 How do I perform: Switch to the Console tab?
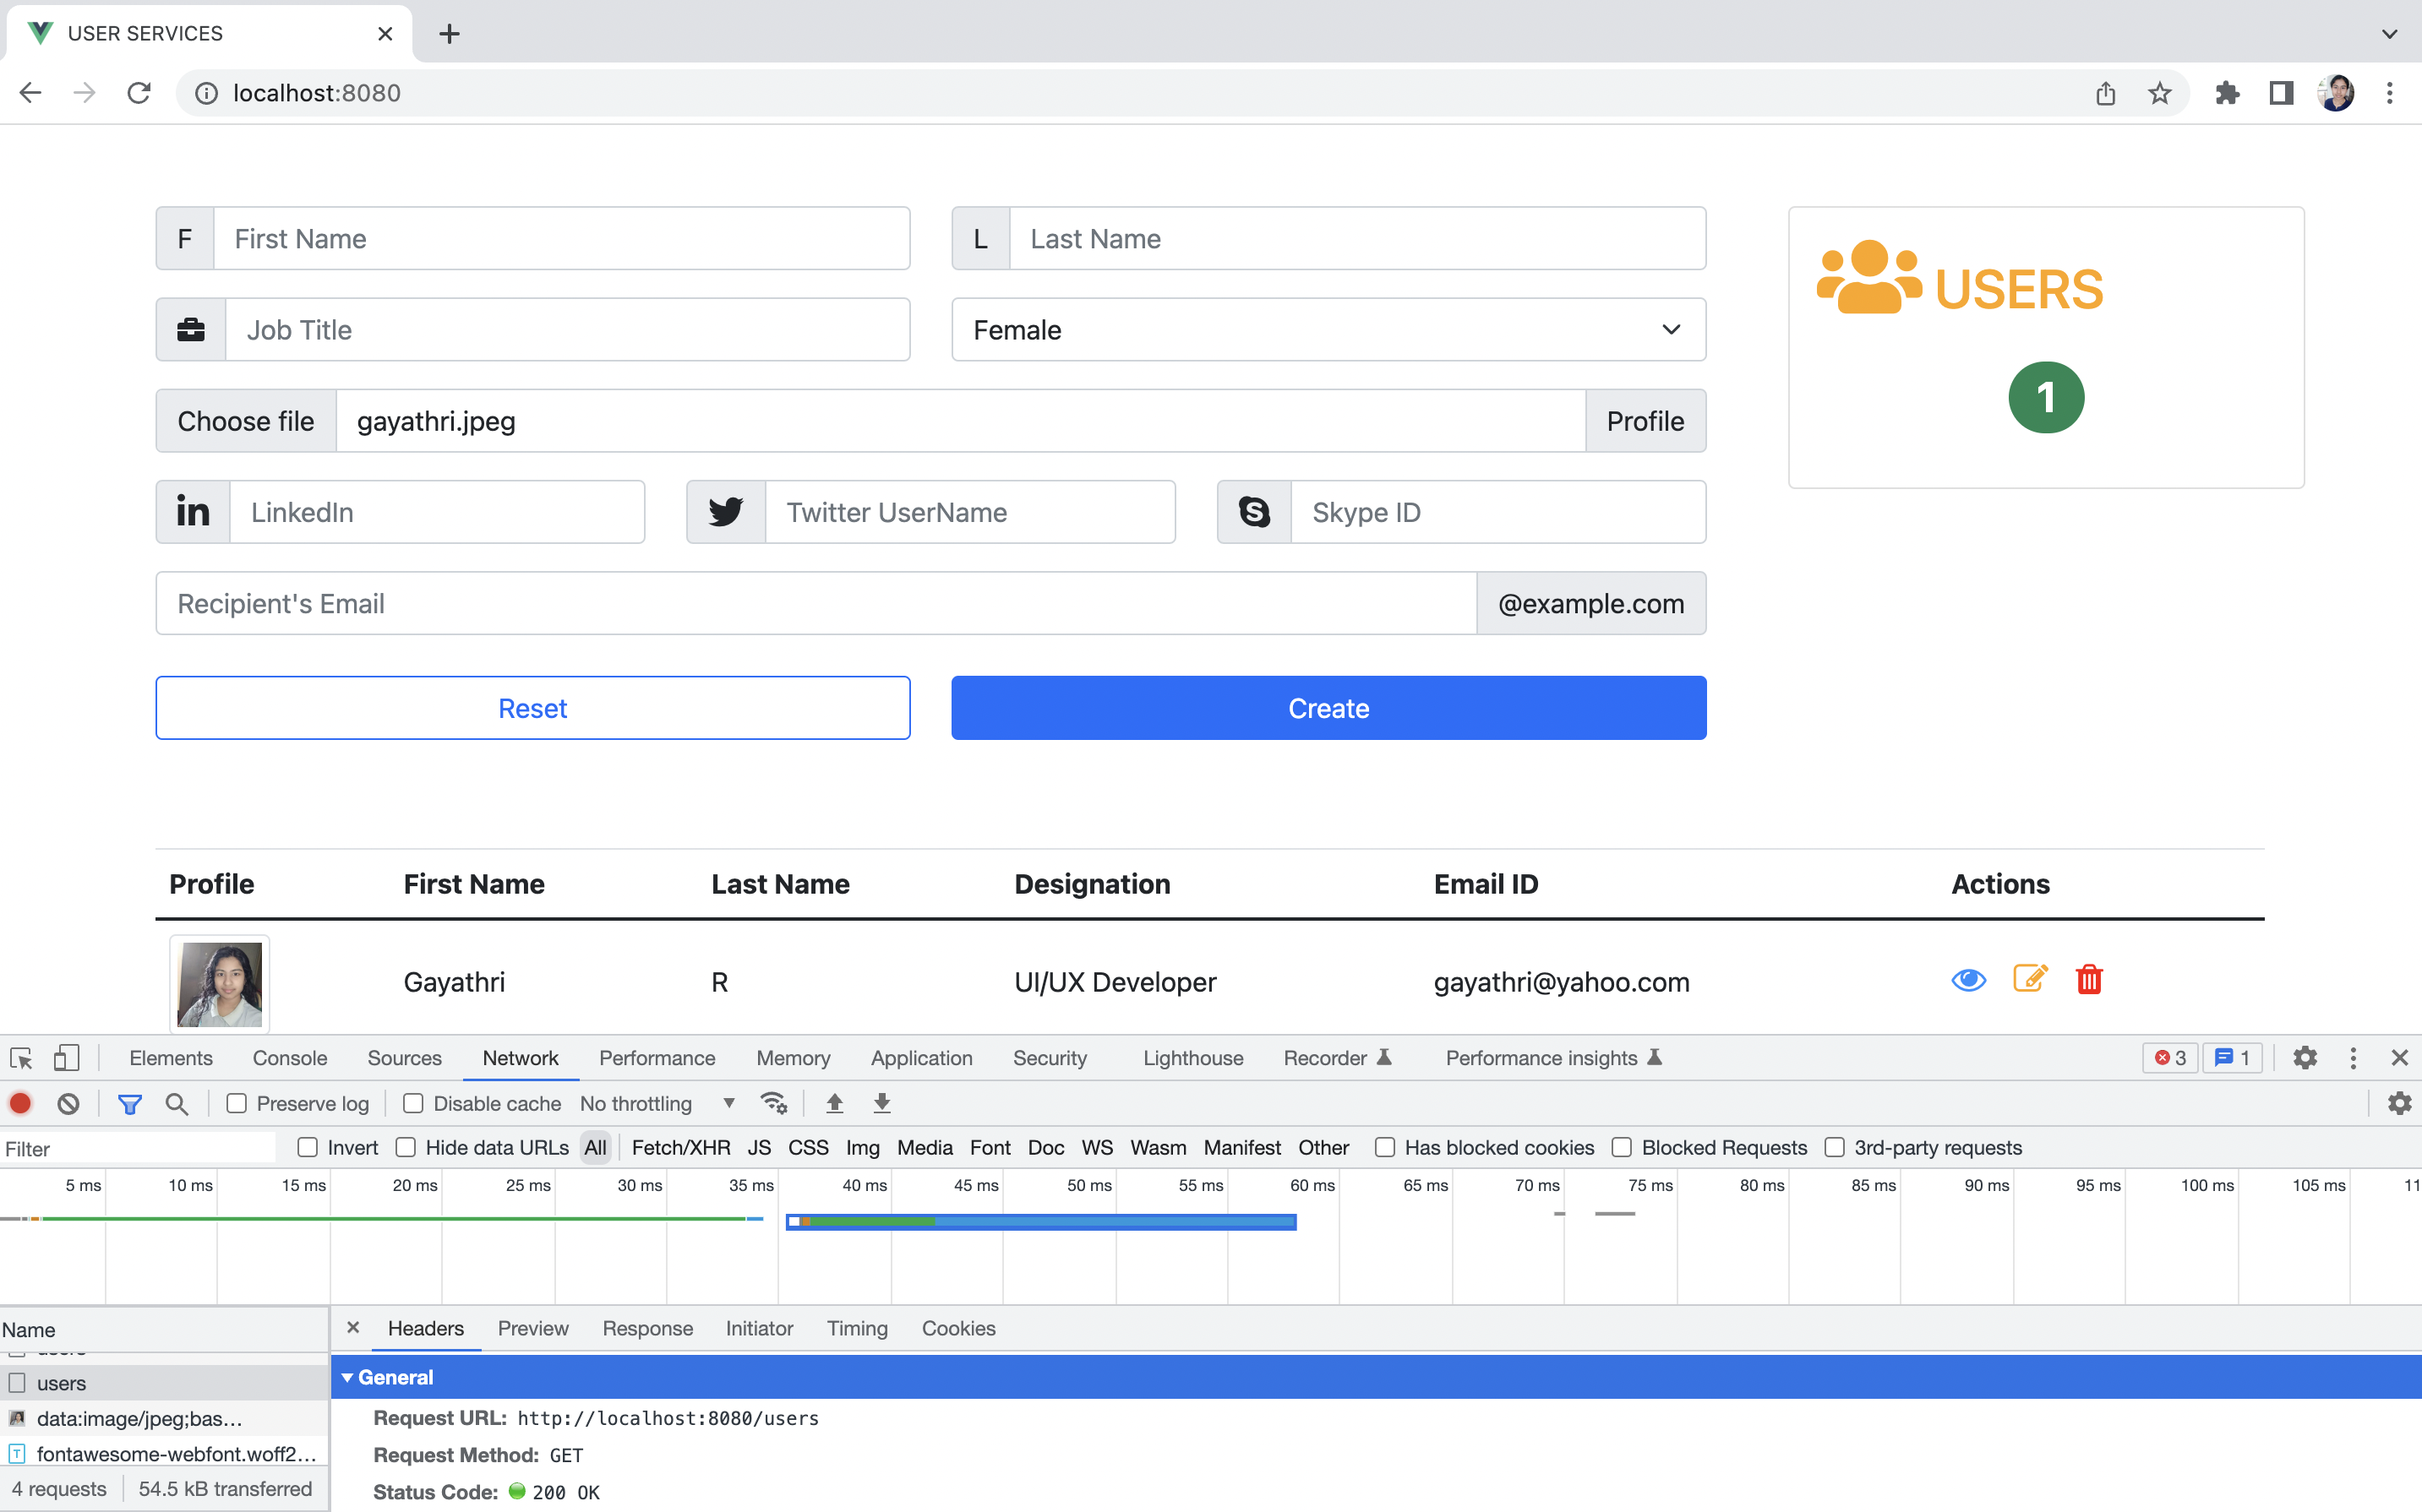[289, 1058]
